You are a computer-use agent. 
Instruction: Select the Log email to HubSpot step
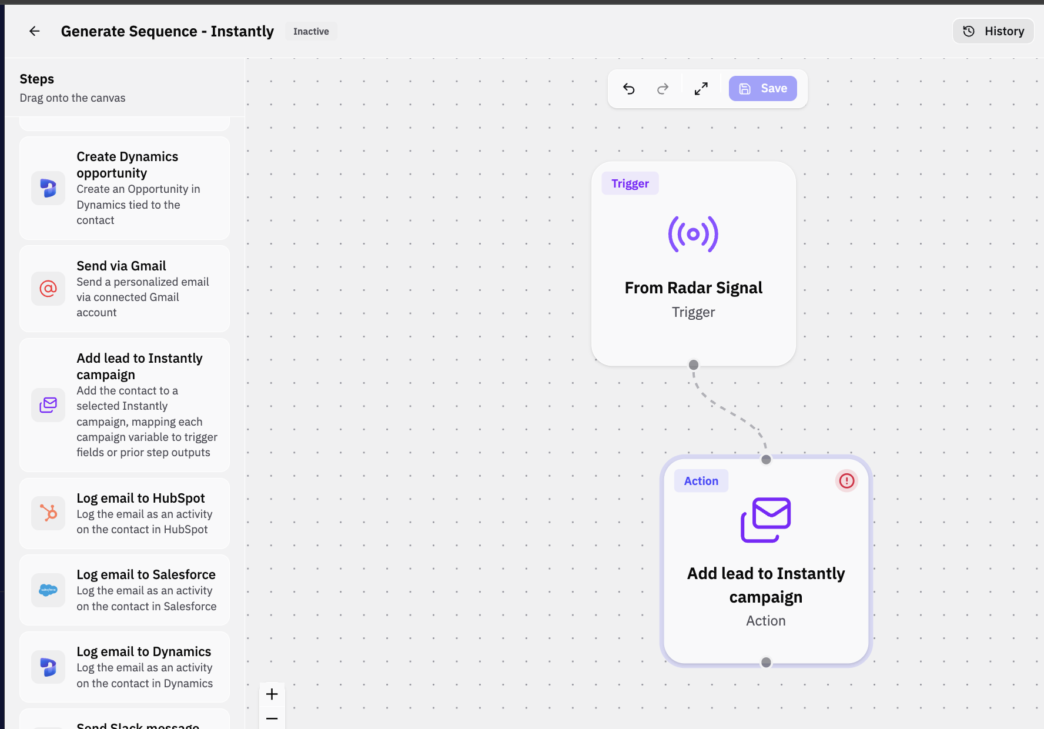[125, 513]
